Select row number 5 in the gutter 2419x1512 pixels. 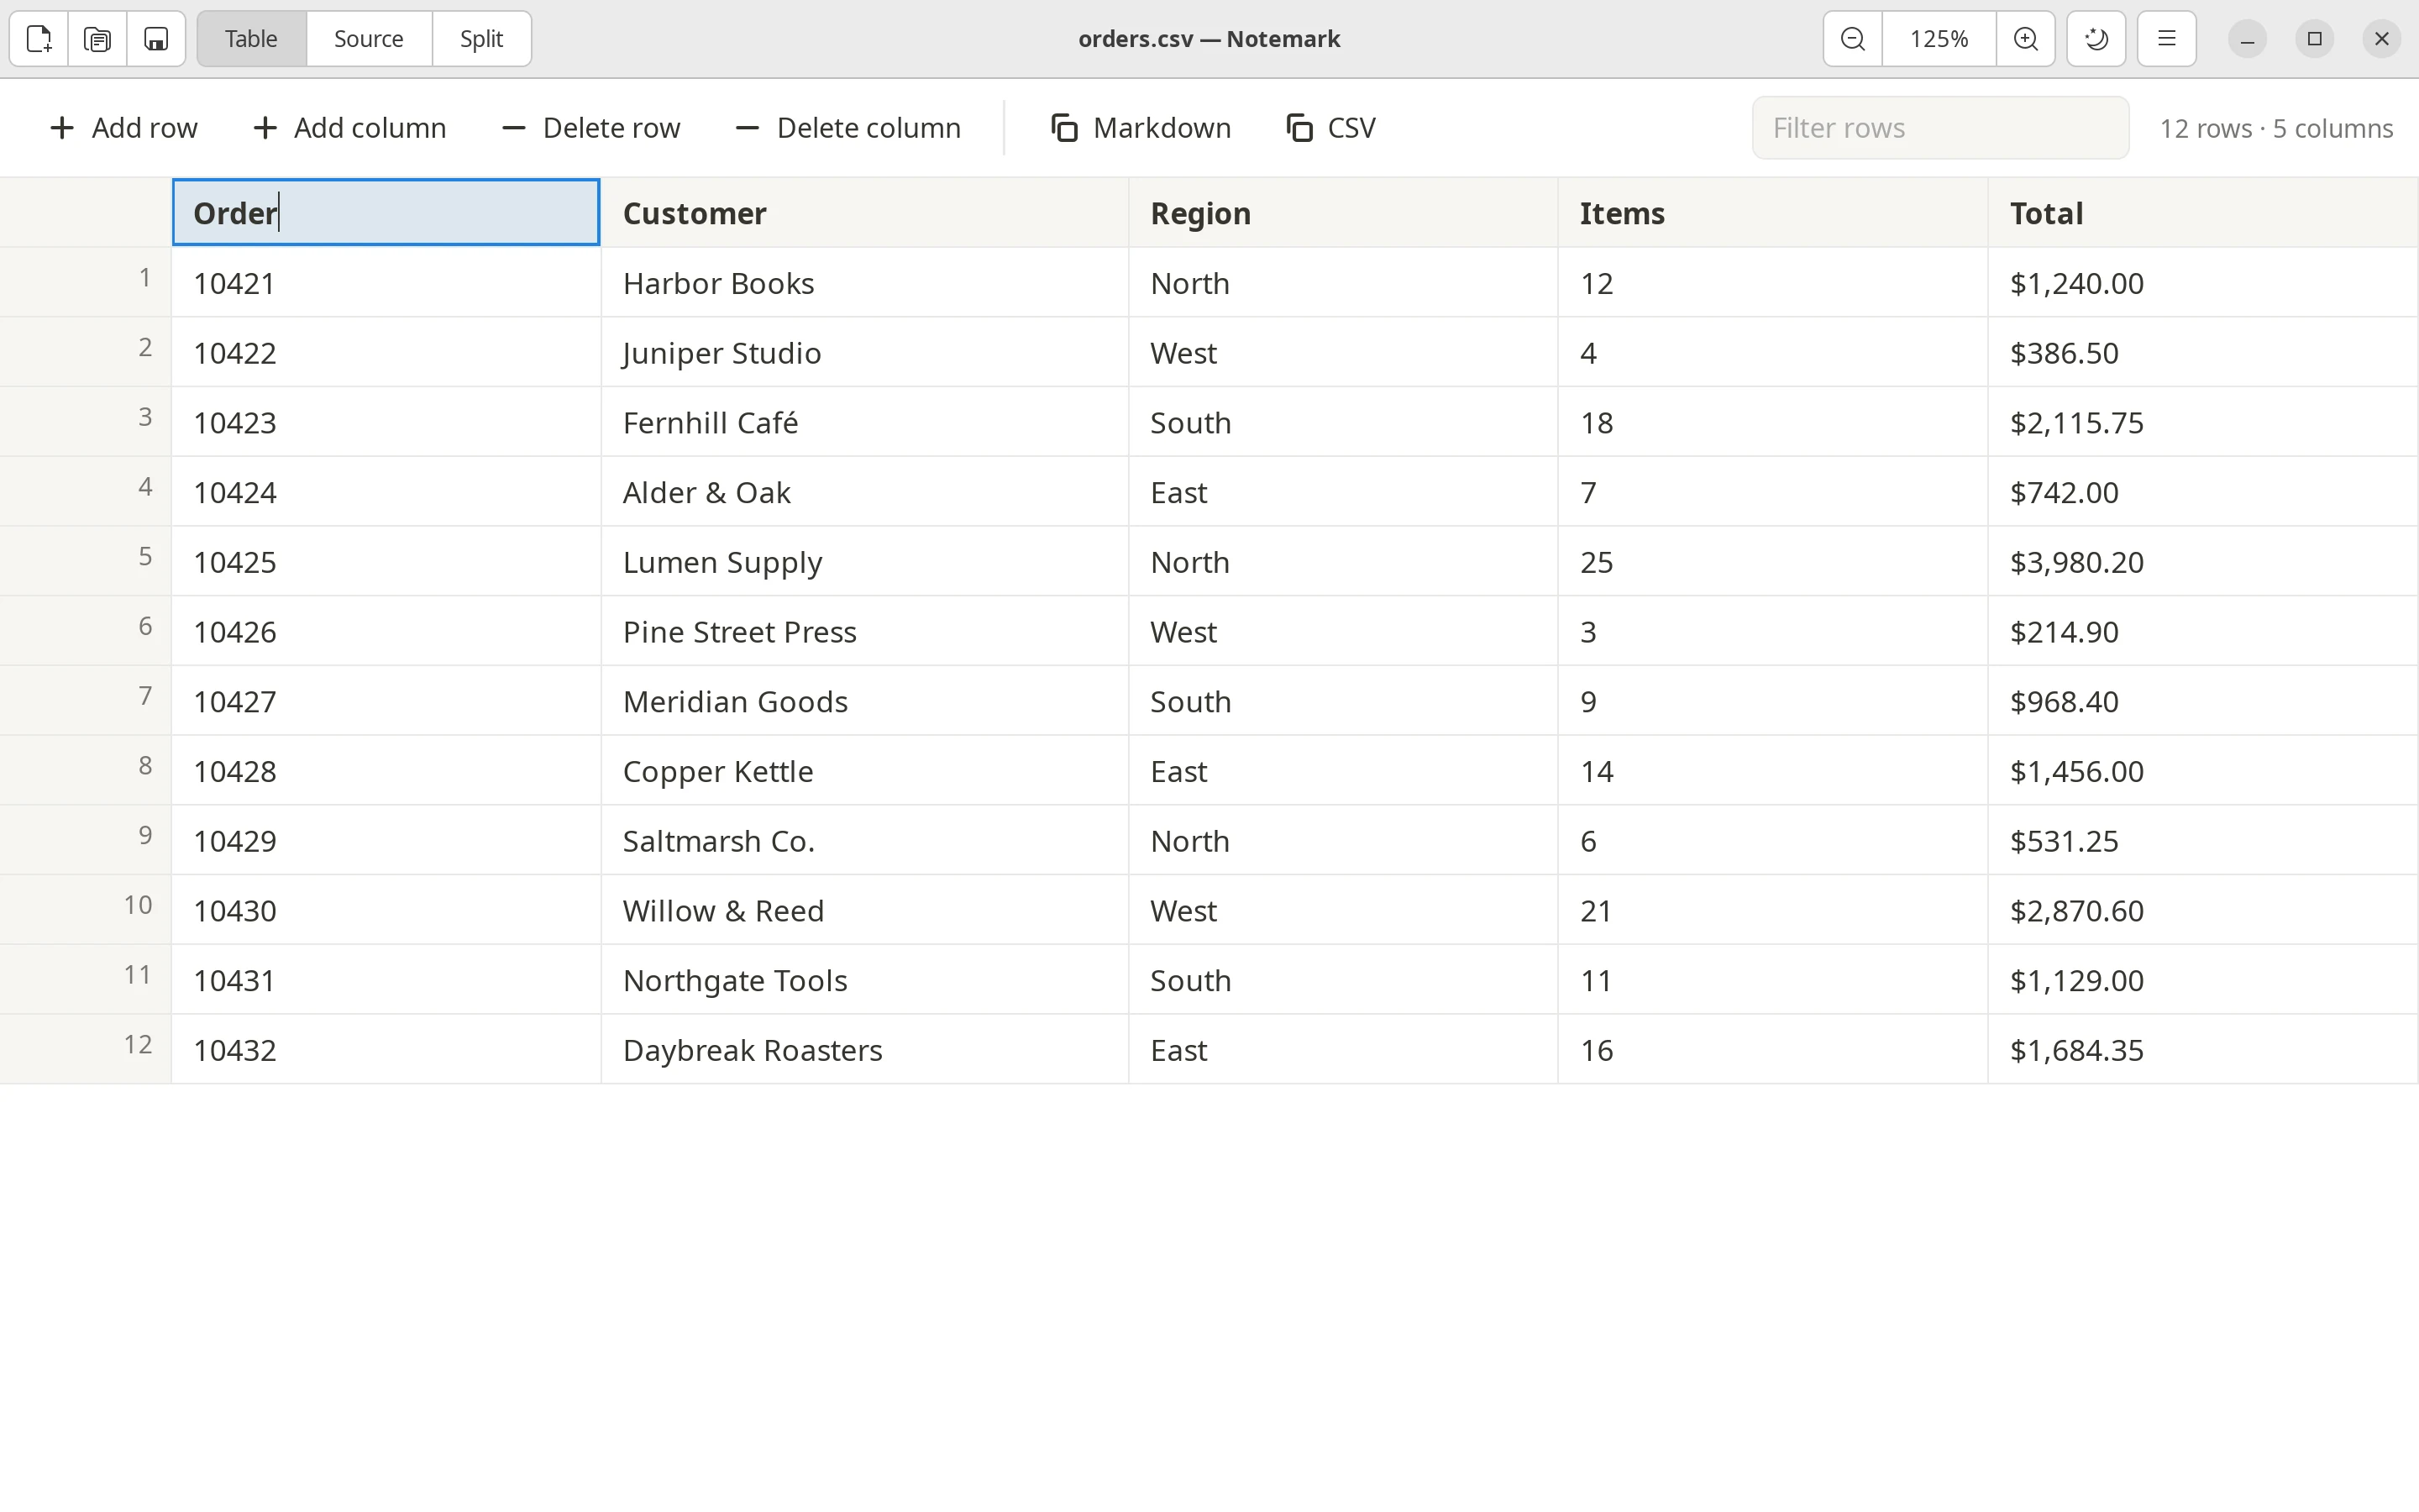pos(86,561)
